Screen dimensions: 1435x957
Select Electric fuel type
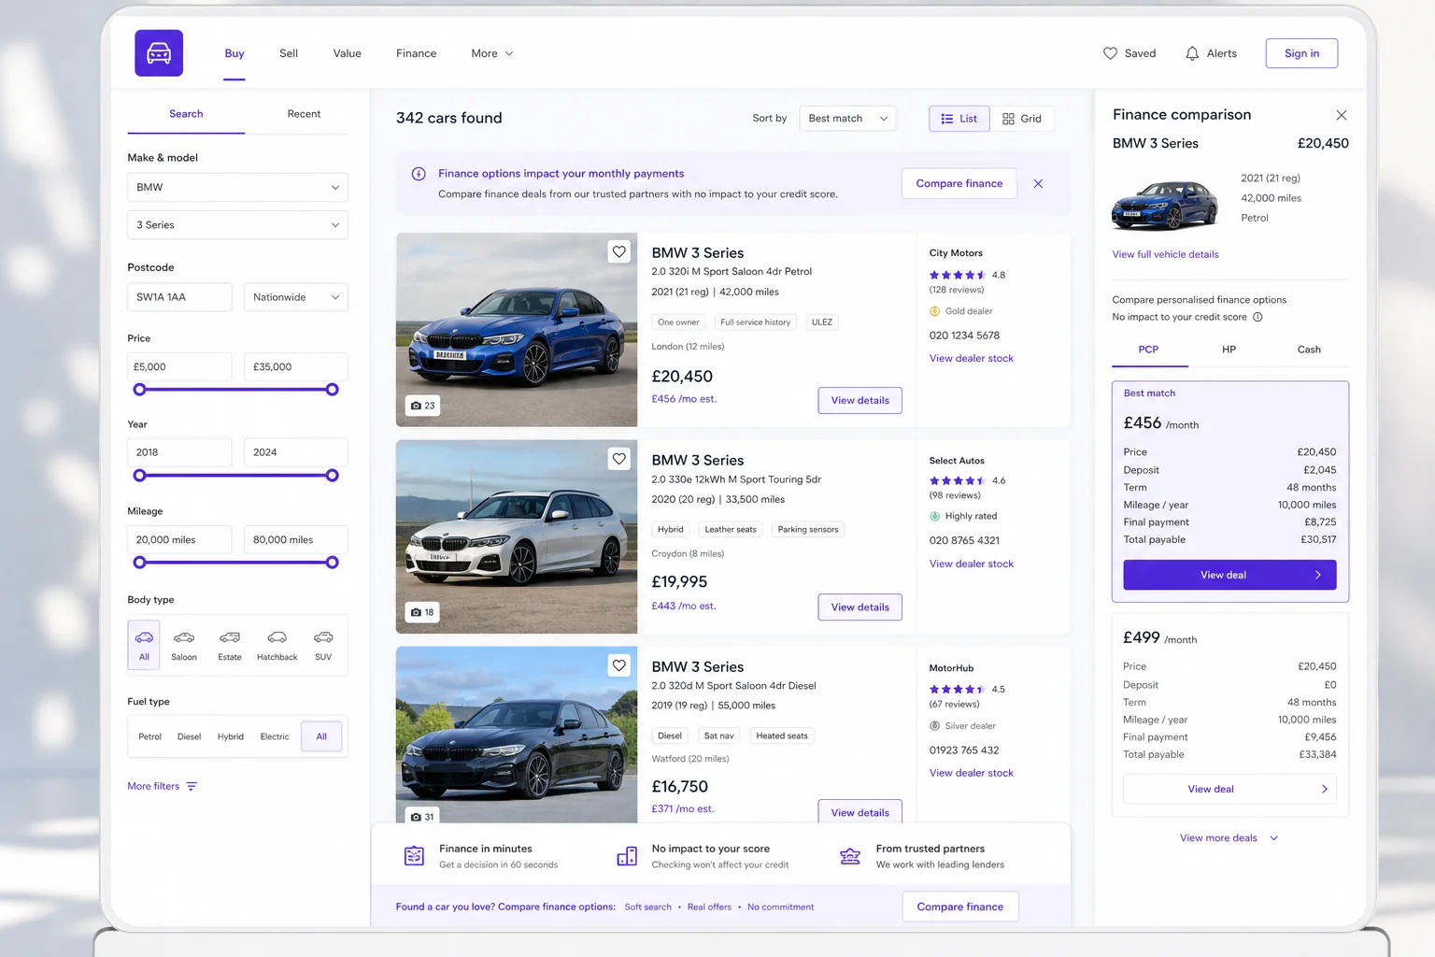pyautogui.click(x=275, y=736)
